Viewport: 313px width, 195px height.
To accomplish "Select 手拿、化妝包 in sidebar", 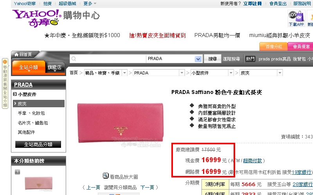I will (31, 113).
